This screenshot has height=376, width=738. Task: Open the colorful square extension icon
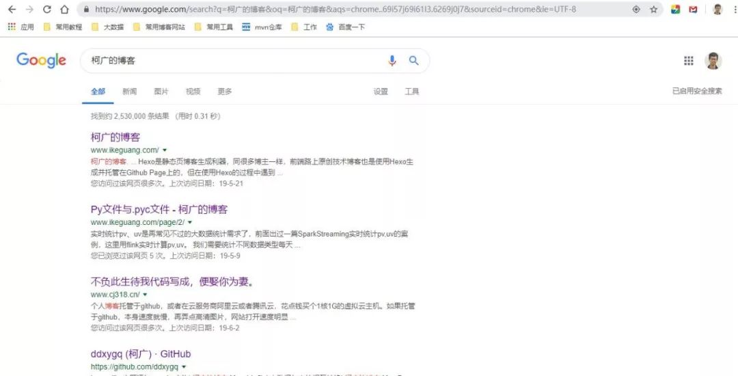(x=675, y=10)
